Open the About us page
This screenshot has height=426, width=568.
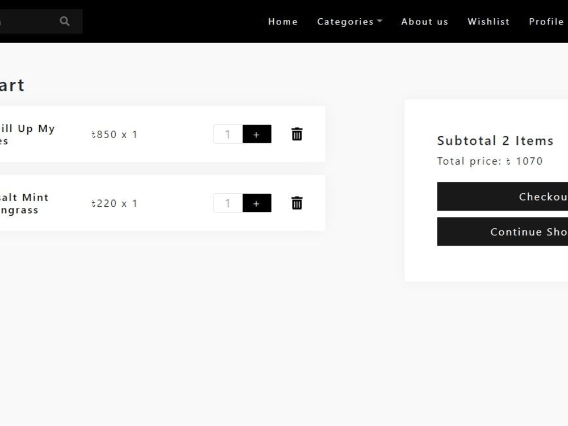424,22
